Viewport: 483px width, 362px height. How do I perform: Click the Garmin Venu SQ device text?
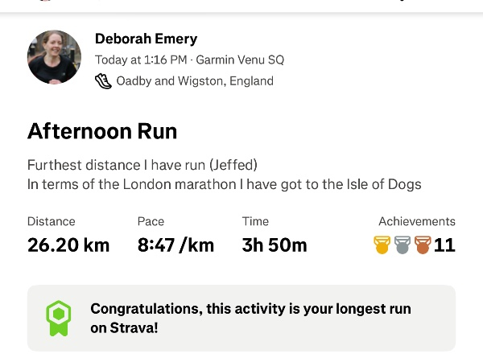(x=240, y=60)
